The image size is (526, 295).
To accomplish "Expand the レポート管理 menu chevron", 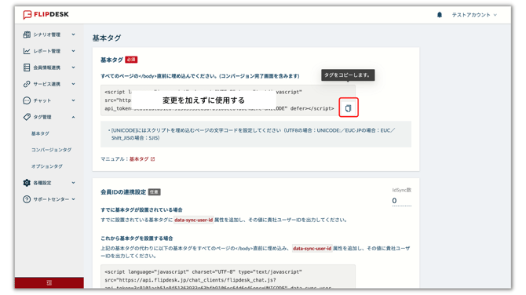I will (x=73, y=51).
